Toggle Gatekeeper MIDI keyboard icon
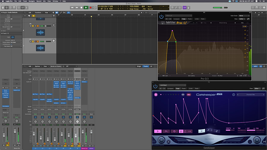This screenshot has height=150, width=267. click(189, 95)
